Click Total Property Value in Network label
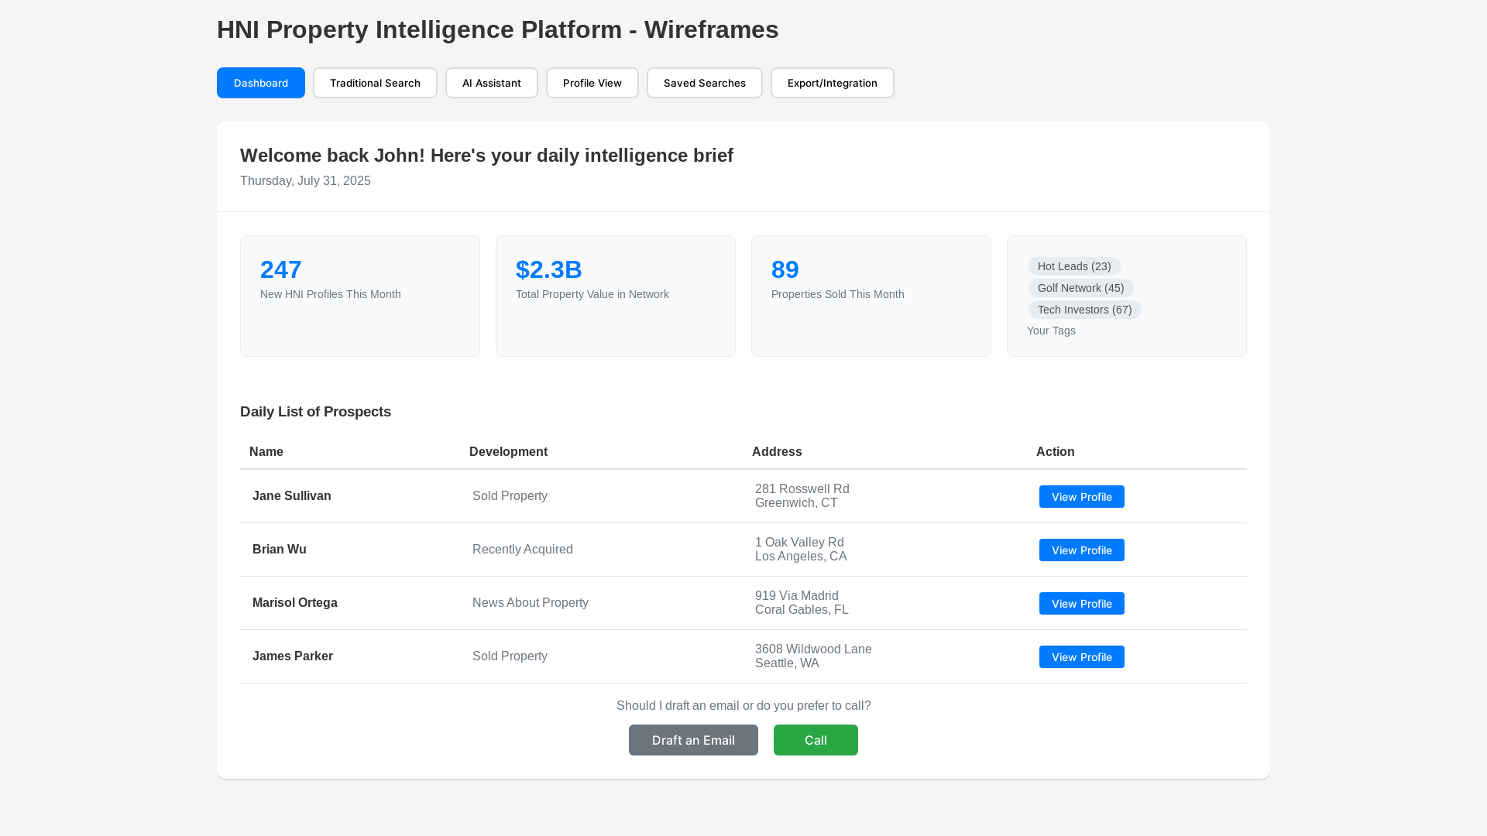The height and width of the screenshot is (836, 1487). tap(592, 294)
